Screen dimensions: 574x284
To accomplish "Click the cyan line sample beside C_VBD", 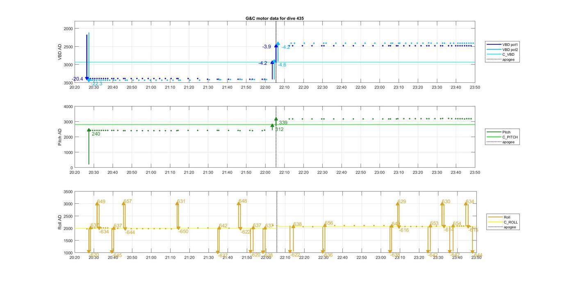I will tap(494, 55).
